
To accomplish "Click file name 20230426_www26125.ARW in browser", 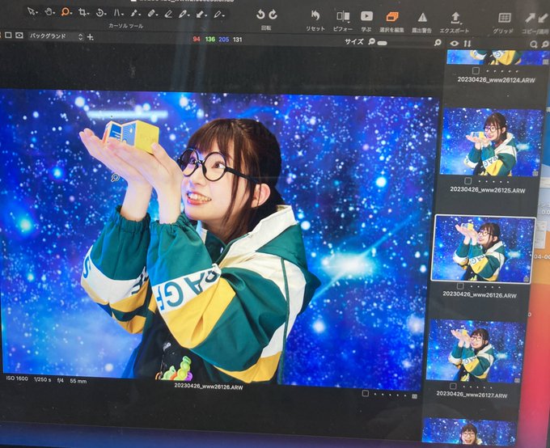I will (488, 190).
